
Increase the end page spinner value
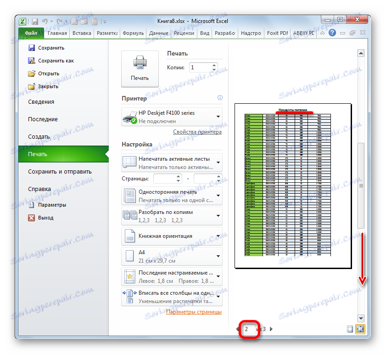219,176
